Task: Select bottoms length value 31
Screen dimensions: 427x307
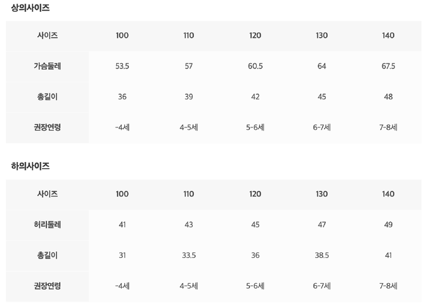Action: click(x=122, y=255)
